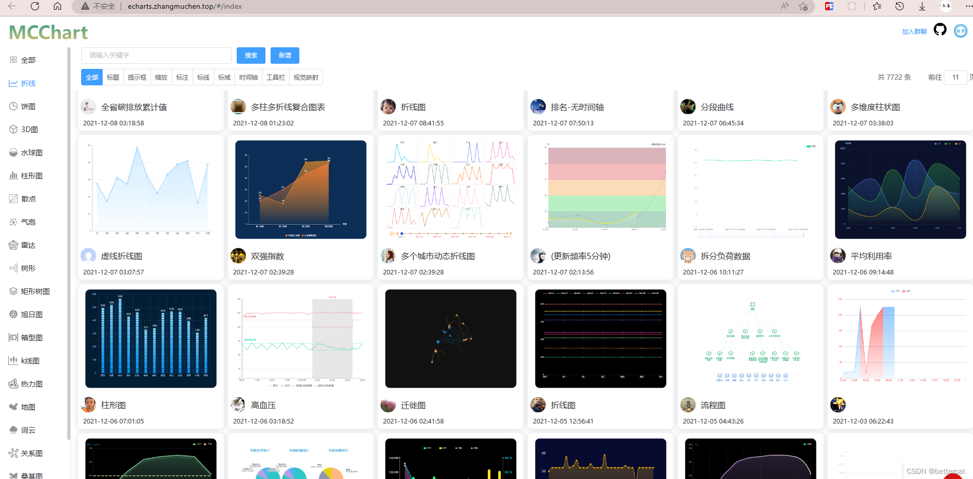This screenshot has width=973, height=479.
Task: Click the page number input showing 11
Action: pyautogui.click(x=955, y=77)
